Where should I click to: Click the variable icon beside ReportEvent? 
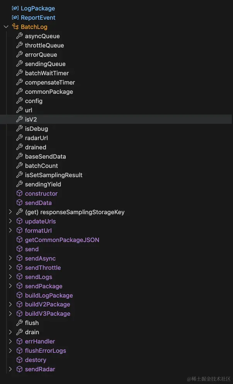(15, 17)
